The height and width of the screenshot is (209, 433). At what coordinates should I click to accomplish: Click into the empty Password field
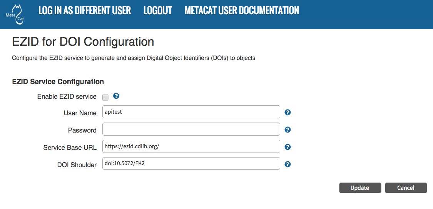pyautogui.click(x=191, y=129)
